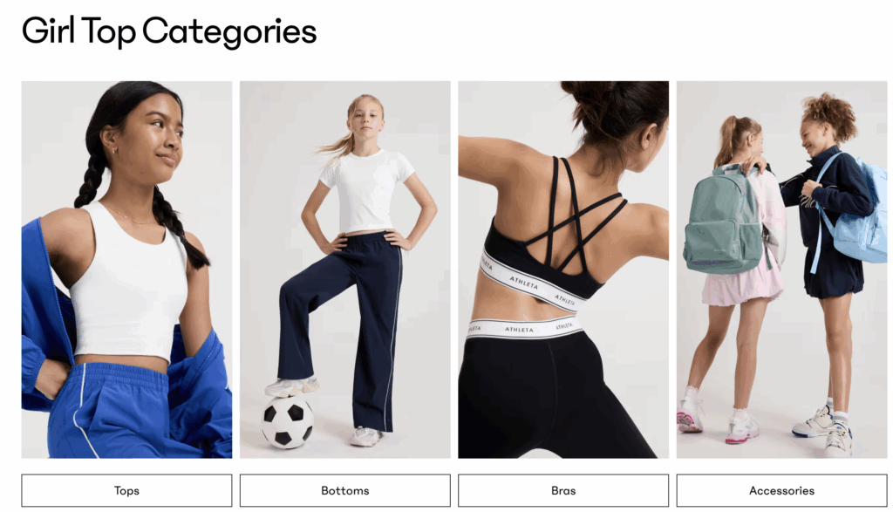Screen dimensions: 893x512
Task: Select the Bras category button
Action: [563, 490]
